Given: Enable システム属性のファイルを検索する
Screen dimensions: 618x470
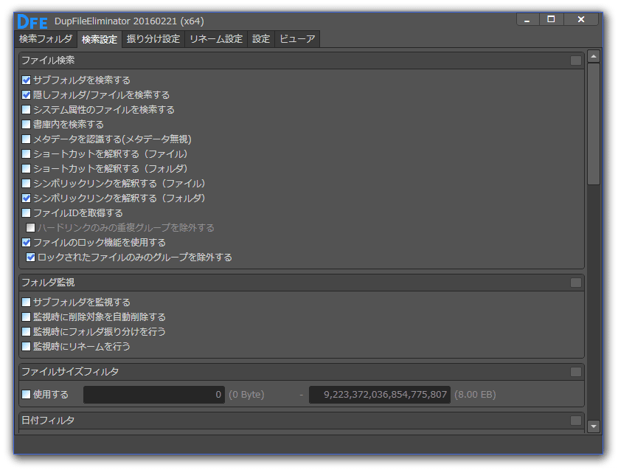Looking at the screenshot, I should (x=27, y=110).
